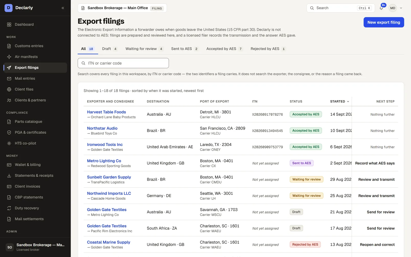Open the Metro Lighting Co filing

click(104, 161)
